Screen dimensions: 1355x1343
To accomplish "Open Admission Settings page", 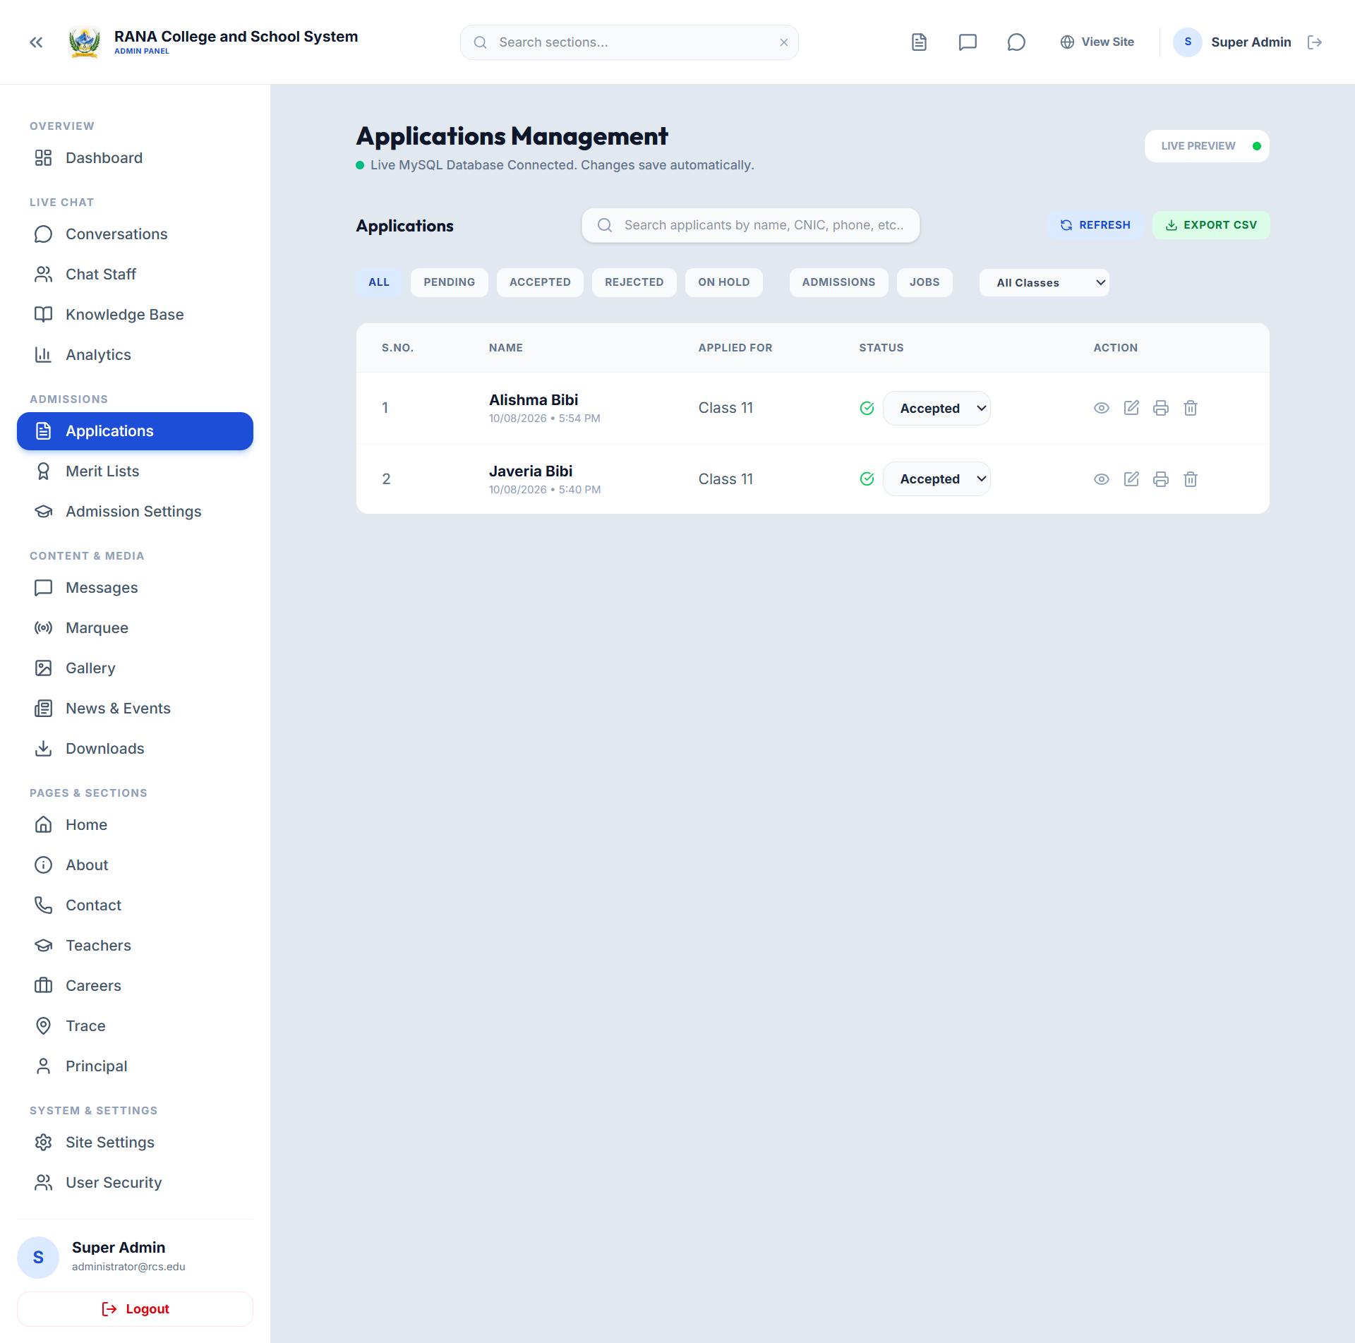I will click(135, 512).
